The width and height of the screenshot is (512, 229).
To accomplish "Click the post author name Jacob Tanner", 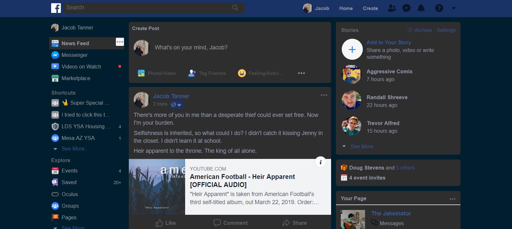I will pyautogui.click(x=171, y=96).
